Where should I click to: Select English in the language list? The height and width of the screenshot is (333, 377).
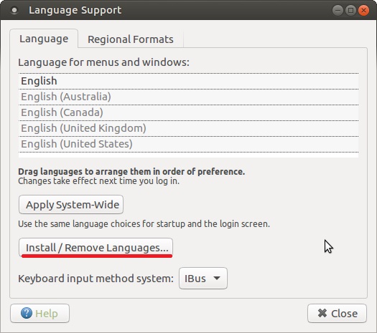tap(188, 81)
